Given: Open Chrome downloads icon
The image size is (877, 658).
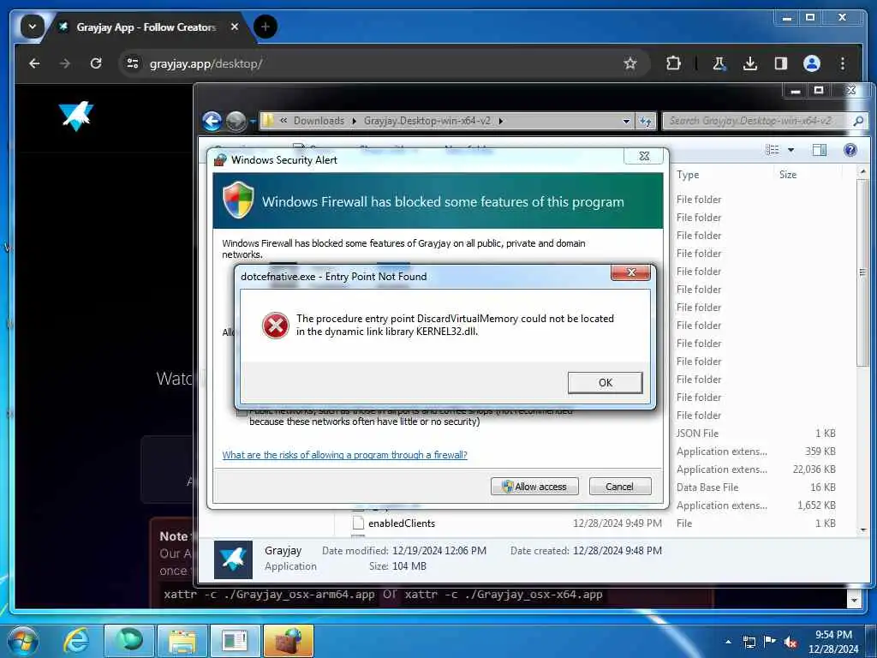Looking at the screenshot, I should 750,63.
